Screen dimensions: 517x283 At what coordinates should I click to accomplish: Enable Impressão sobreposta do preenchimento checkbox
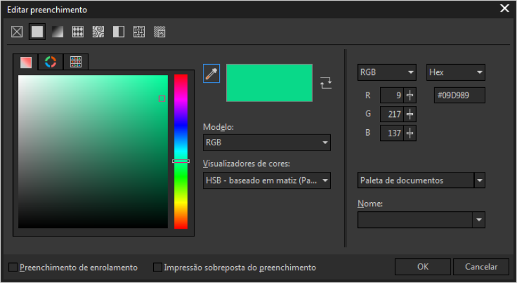pos(158,267)
